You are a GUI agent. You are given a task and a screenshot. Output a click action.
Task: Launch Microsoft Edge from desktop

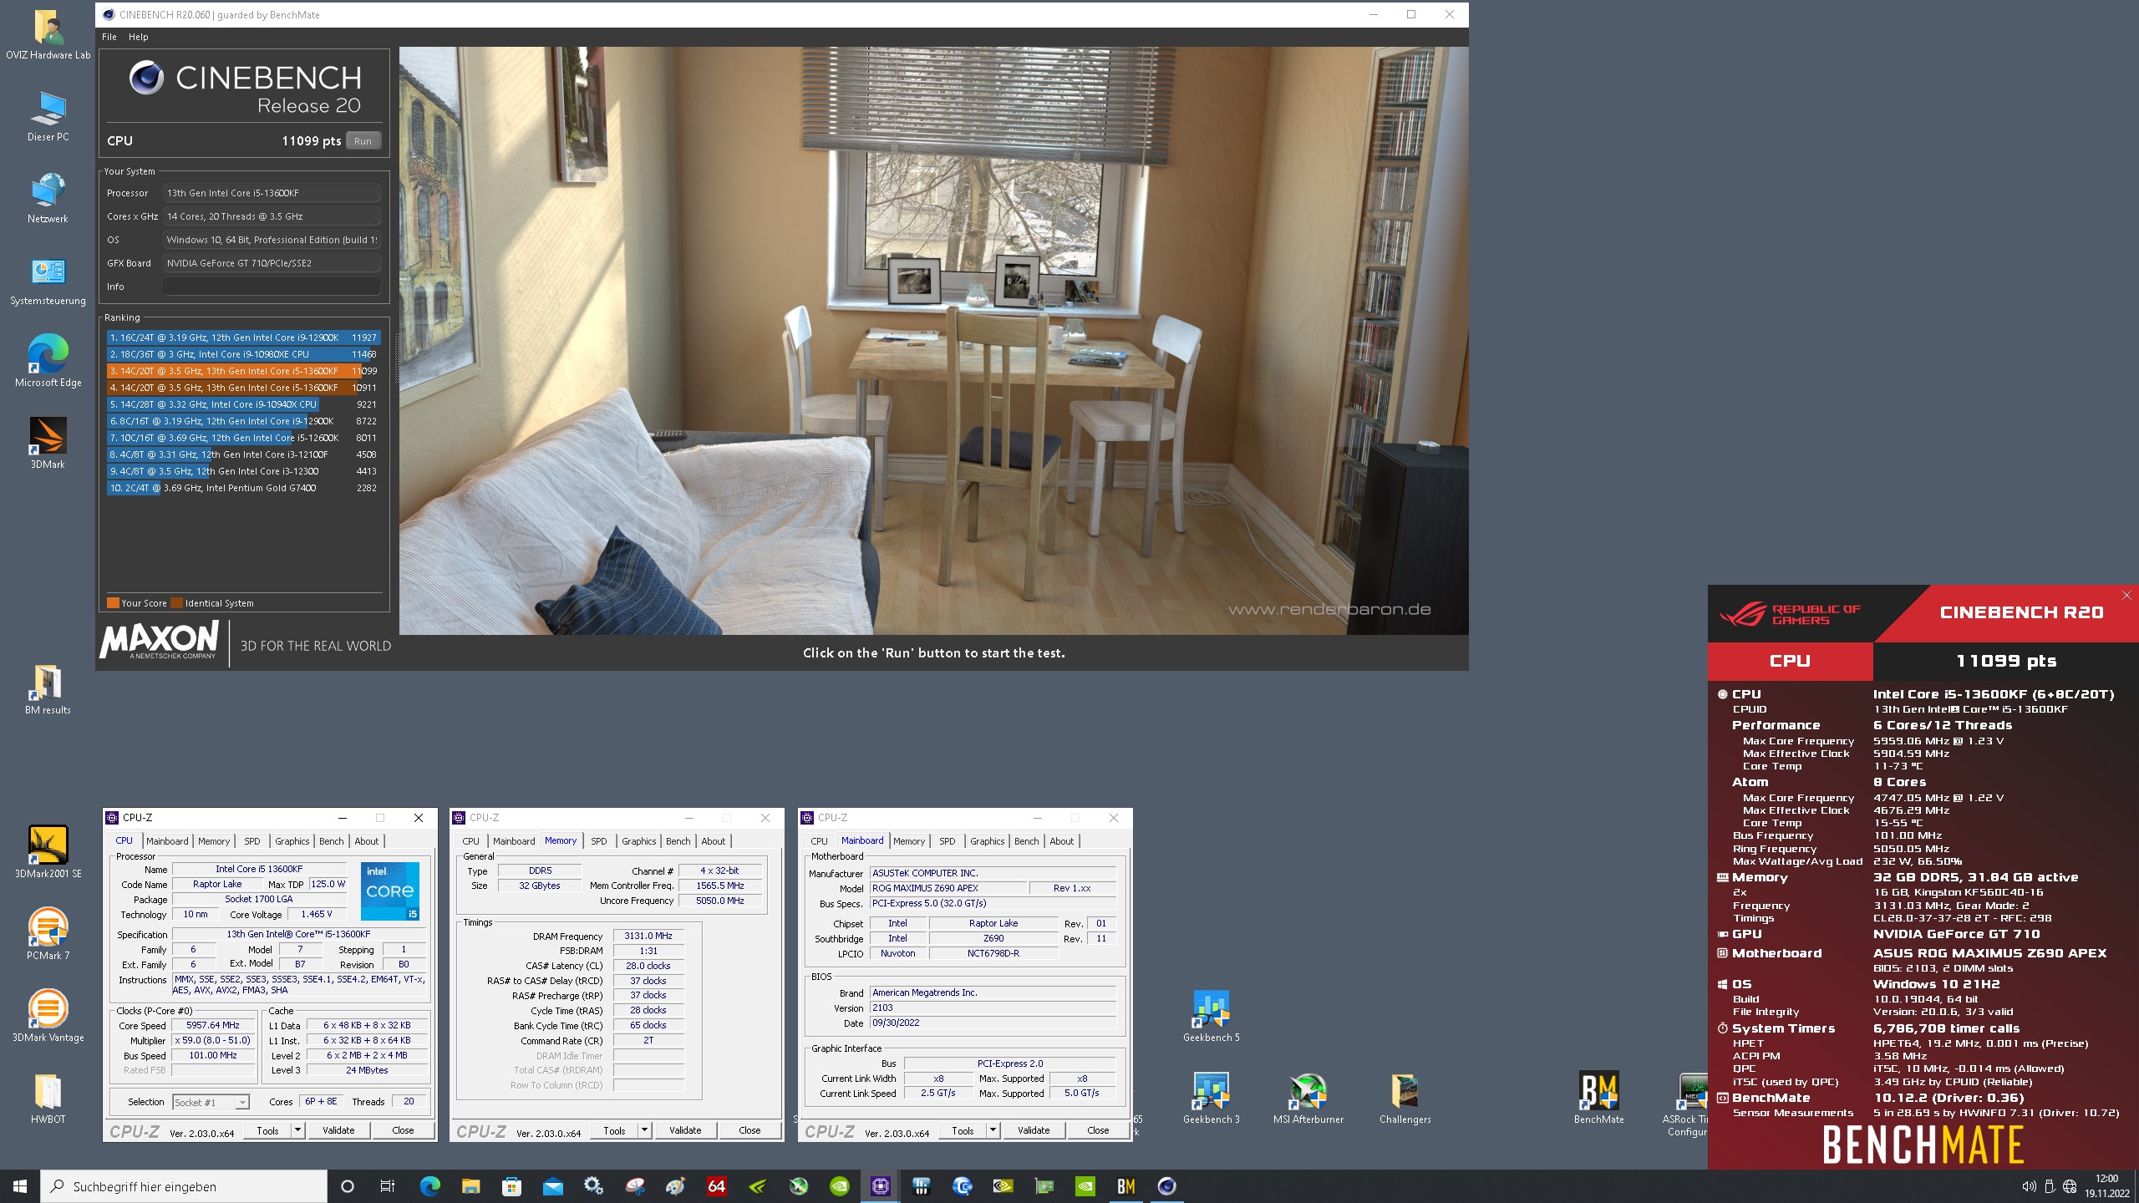[48, 363]
